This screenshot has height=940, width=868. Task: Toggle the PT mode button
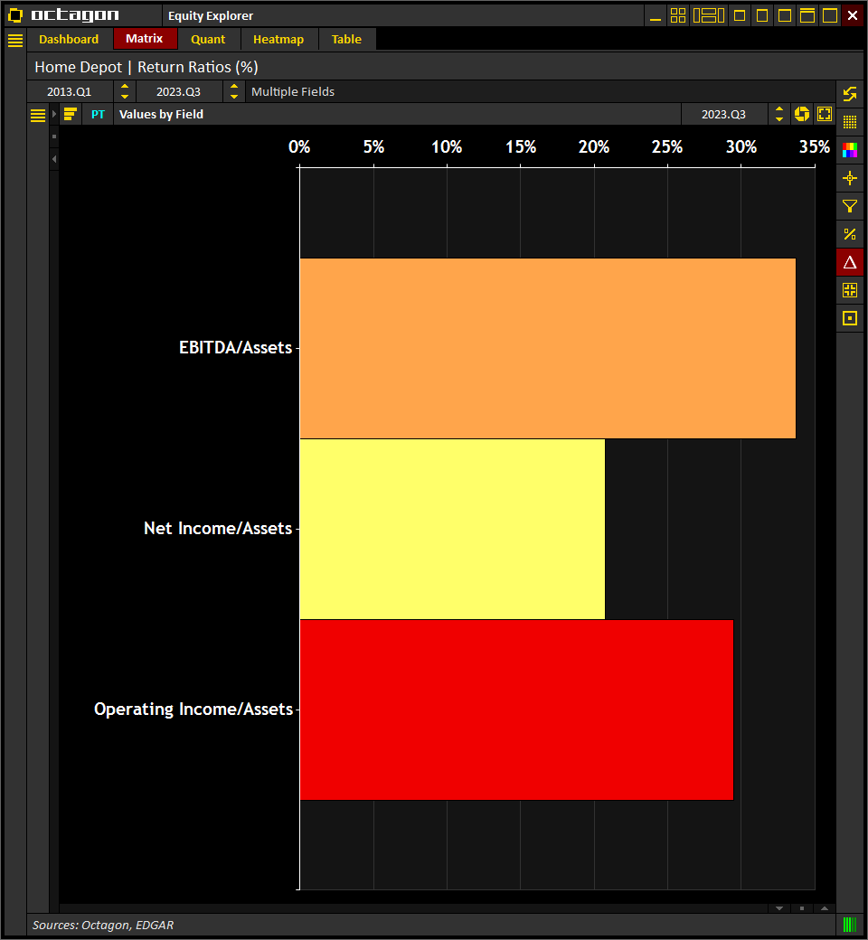tap(98, 115)
